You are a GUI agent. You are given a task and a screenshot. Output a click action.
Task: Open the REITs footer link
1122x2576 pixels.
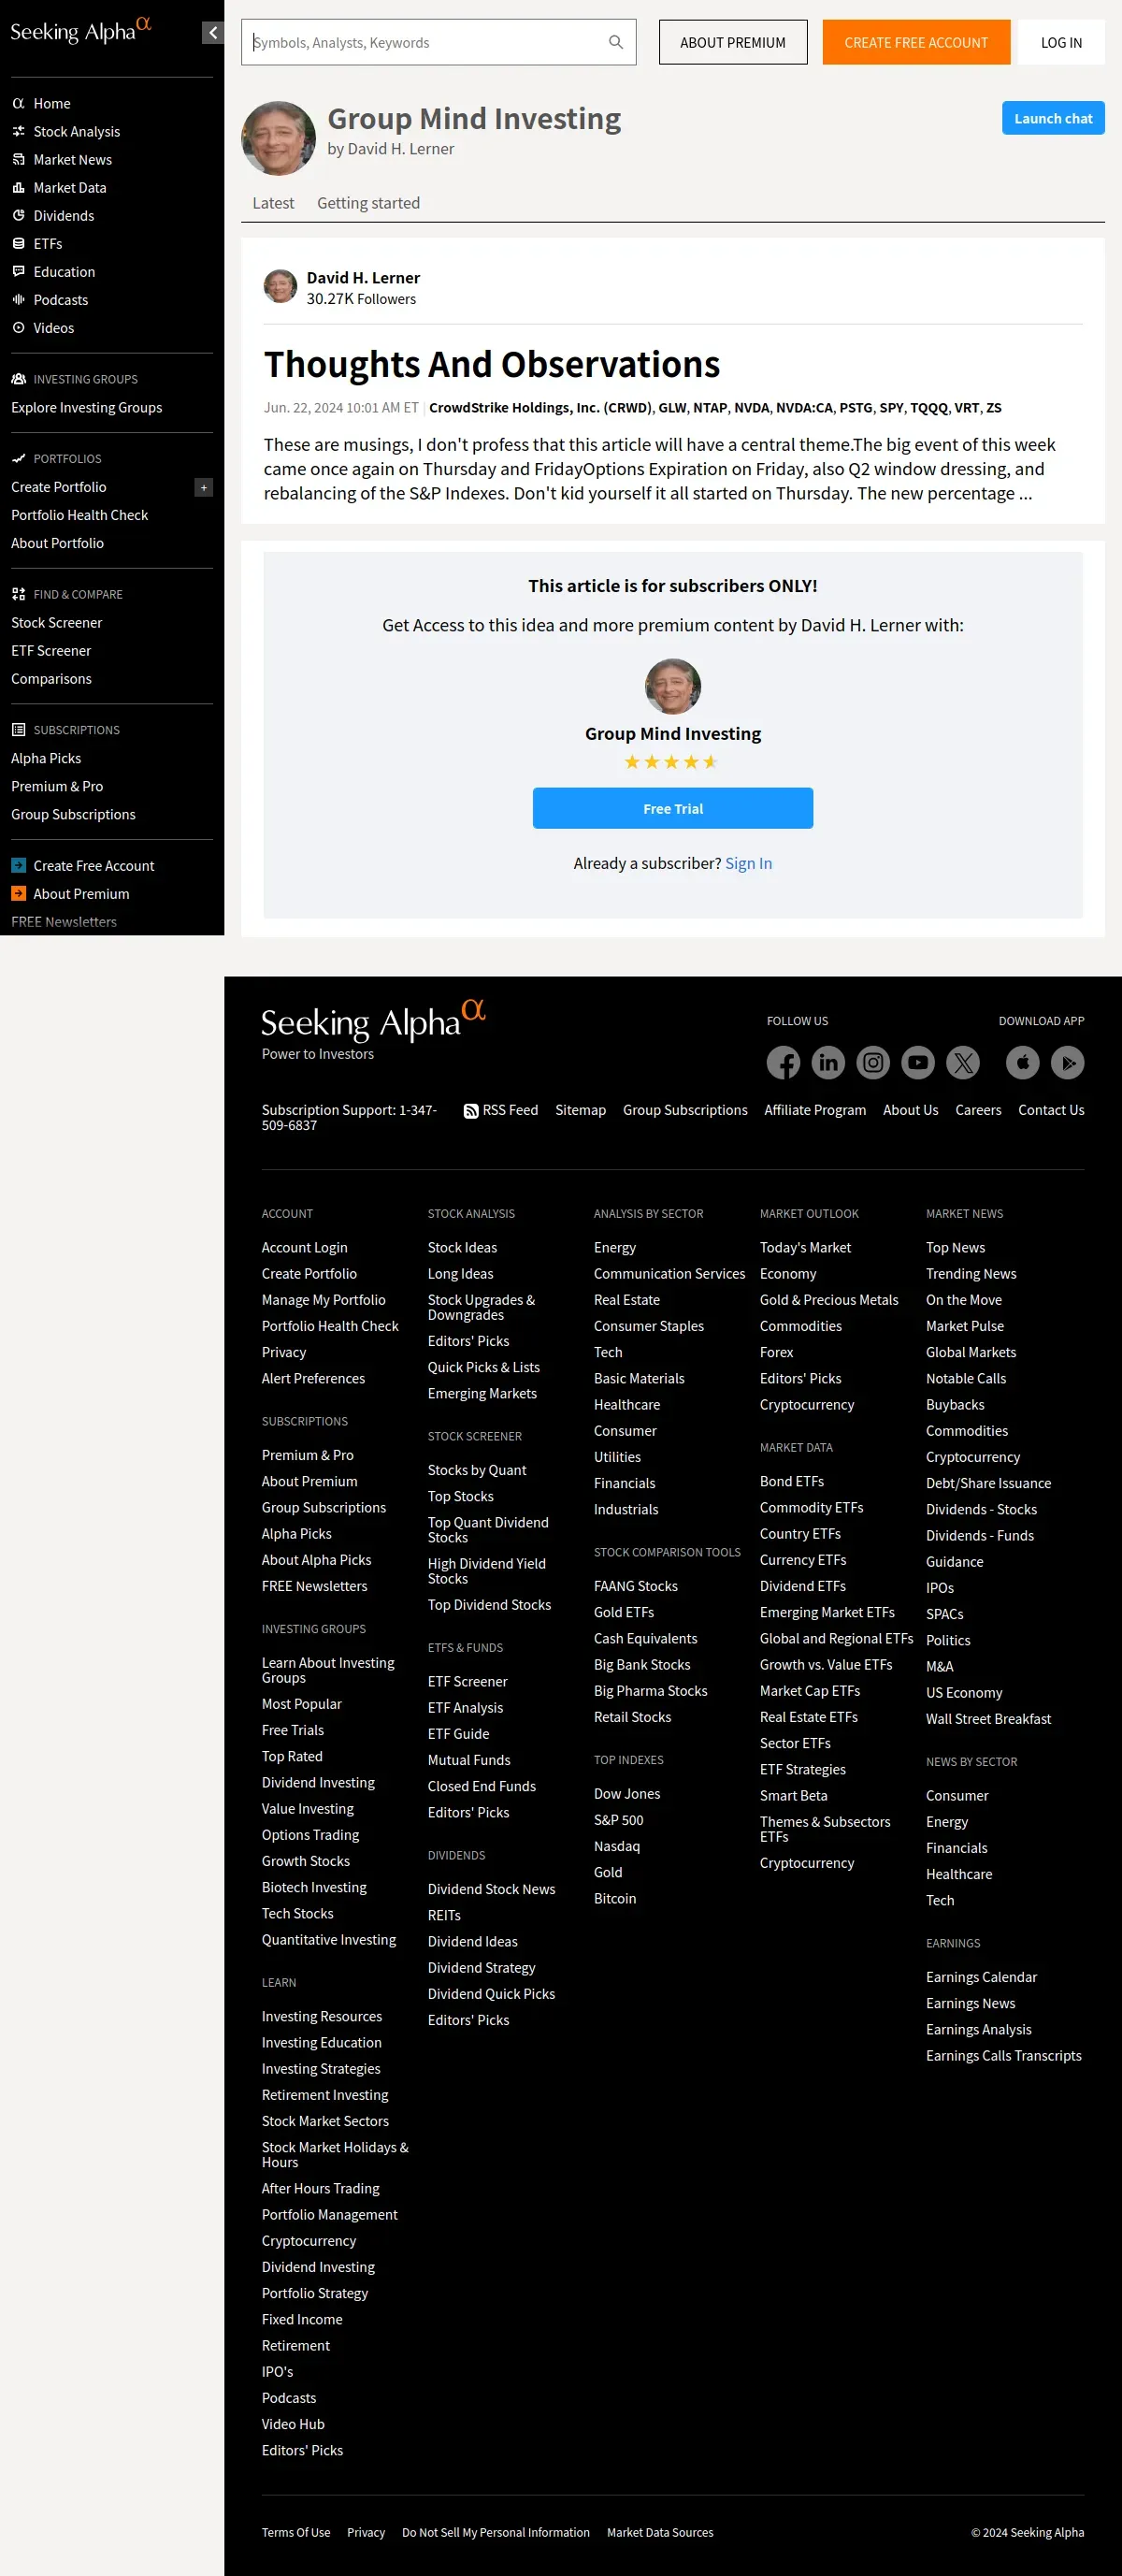(x=444, y=1916)
